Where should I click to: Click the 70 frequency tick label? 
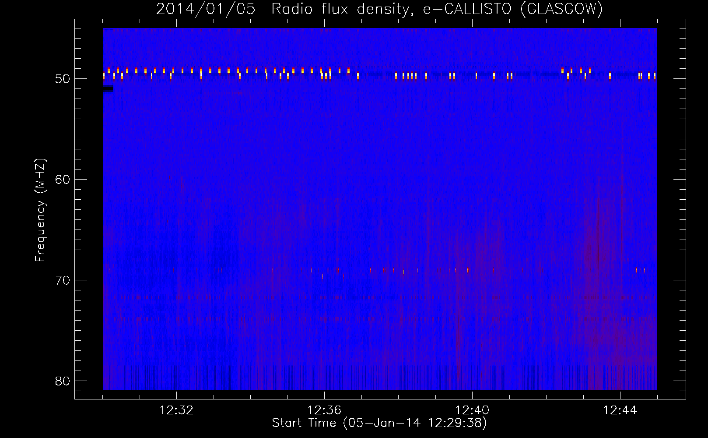click(x=63, y=280)
